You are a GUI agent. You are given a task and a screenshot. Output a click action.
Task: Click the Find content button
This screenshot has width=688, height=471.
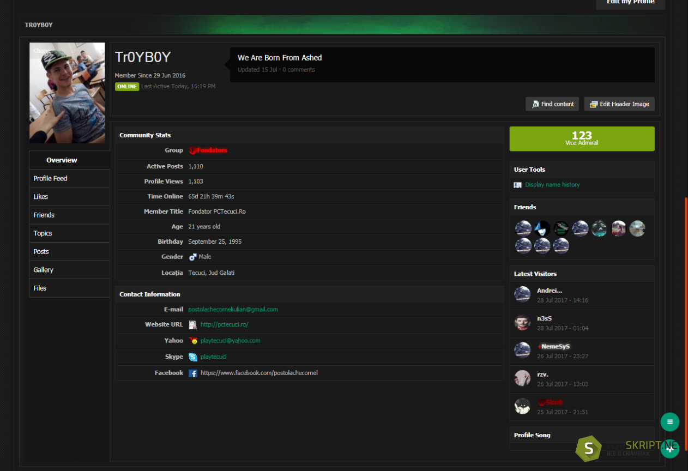552,104
